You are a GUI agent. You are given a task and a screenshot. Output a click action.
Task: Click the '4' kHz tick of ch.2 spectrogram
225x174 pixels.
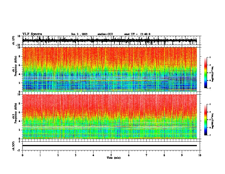tap(20, 121)
